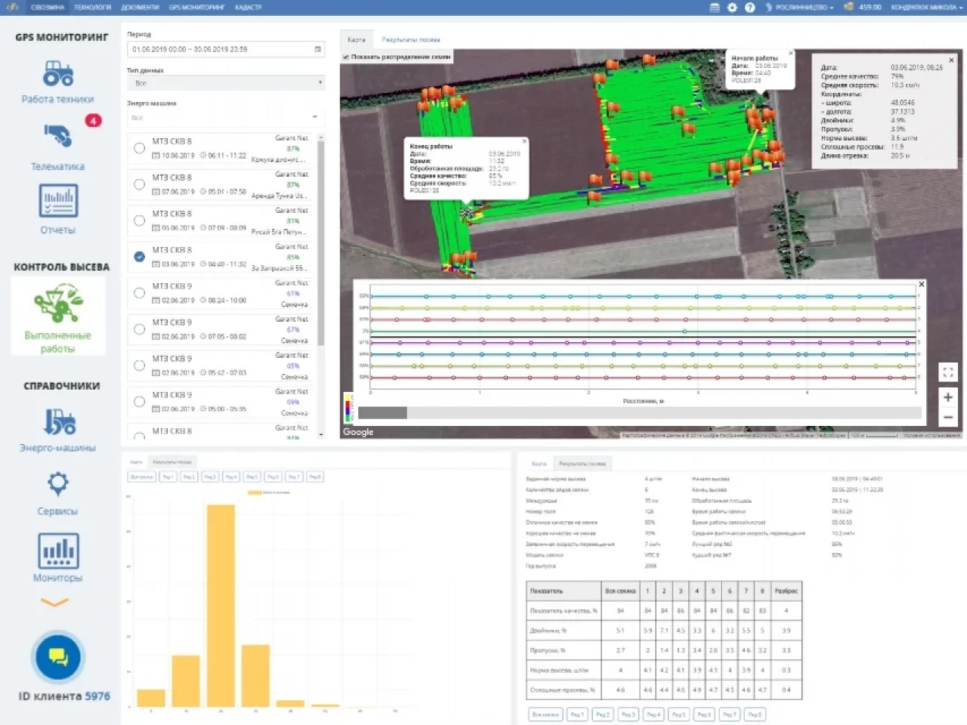Open the support chat bubble

point(58,657)
